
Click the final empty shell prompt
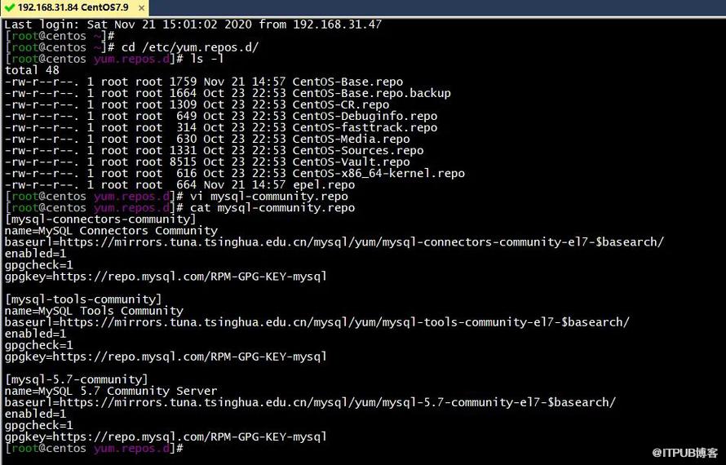coord(94,449)
